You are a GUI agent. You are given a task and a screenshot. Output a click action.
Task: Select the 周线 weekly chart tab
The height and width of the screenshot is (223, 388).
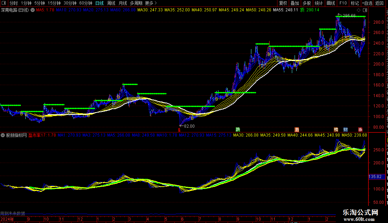[111, 3]
